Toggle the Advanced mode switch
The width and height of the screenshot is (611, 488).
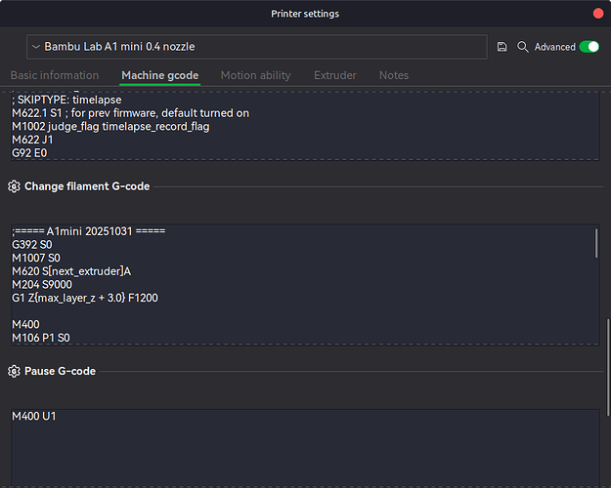click(x=589, y=47)
